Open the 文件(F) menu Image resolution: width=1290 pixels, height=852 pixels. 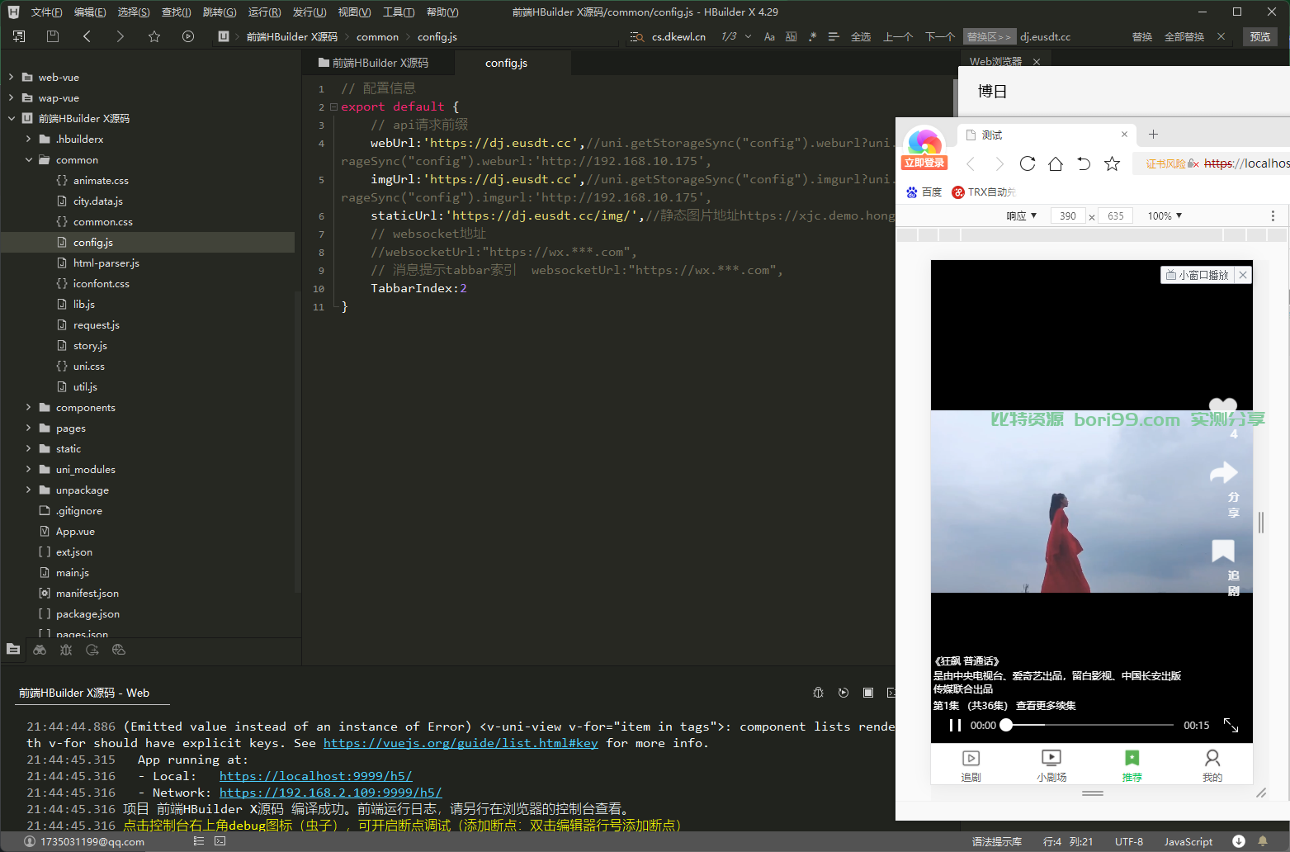(x=46, y=12)
